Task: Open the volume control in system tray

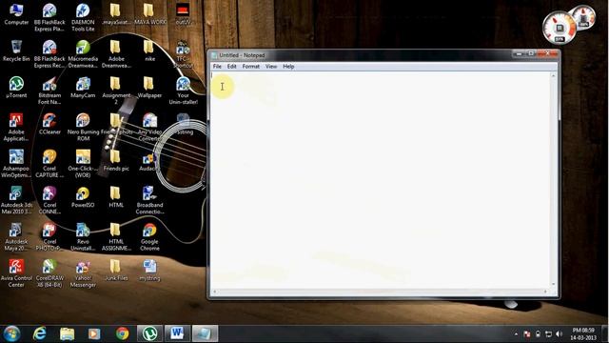Action: pos(559,334)
